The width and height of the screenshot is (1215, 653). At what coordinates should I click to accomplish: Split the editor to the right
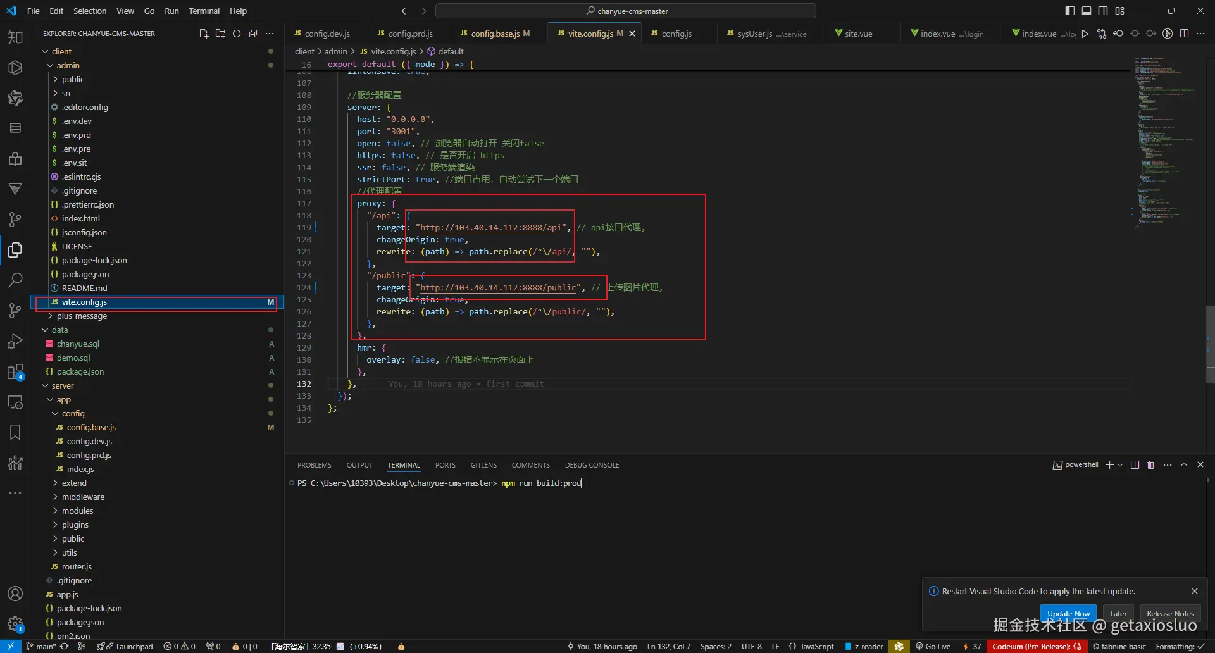click(1184, 34)
